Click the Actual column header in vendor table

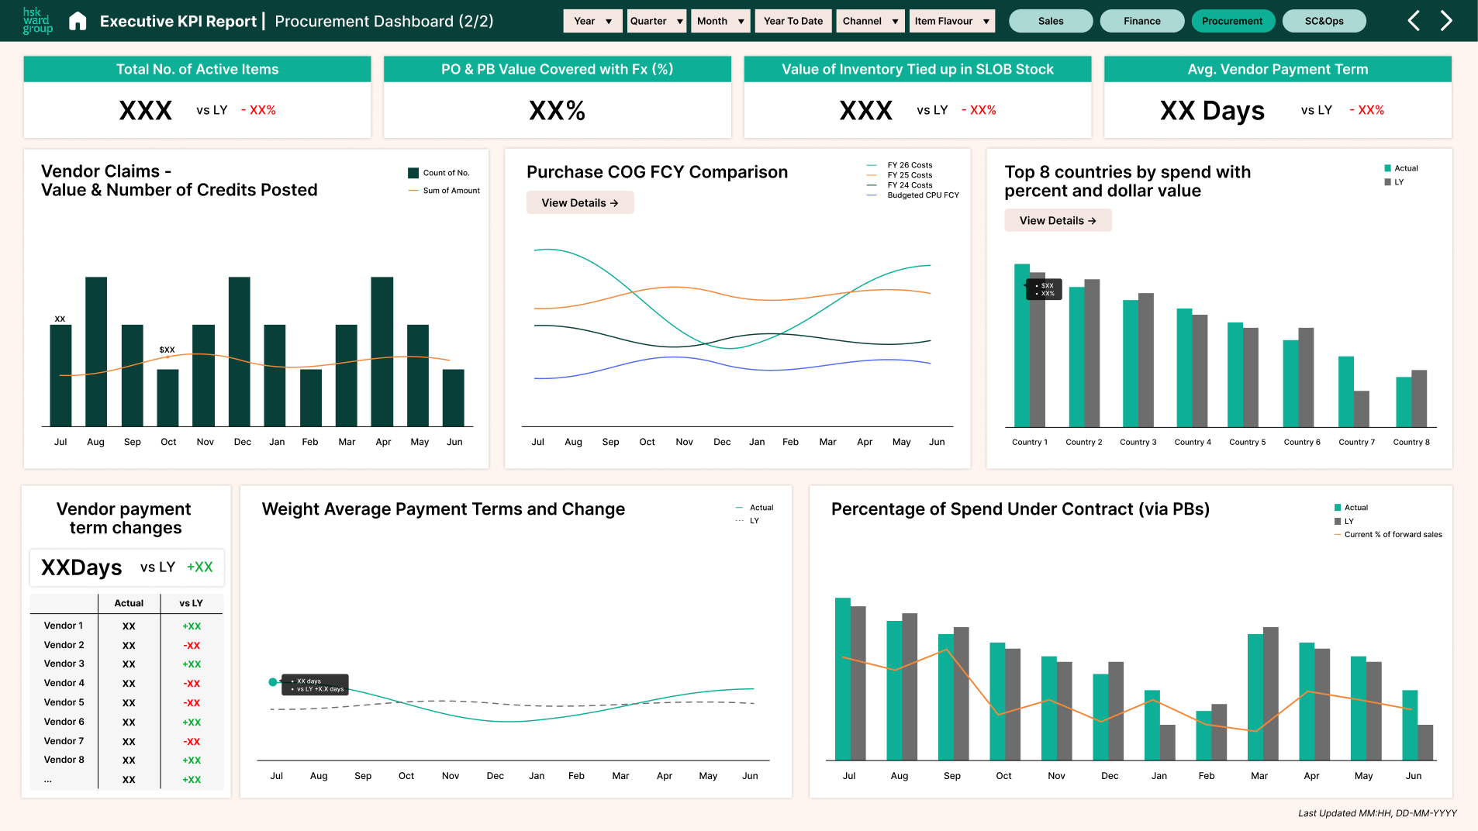pyautogui.click(x=129, y=603)
